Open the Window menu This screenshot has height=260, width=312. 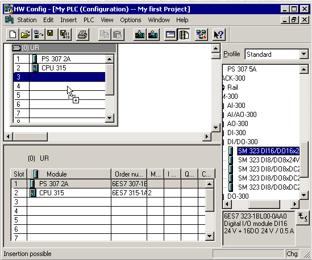click(159, 20)
